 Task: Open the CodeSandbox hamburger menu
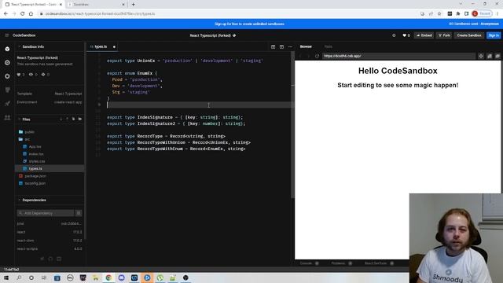tap(7, 35)
